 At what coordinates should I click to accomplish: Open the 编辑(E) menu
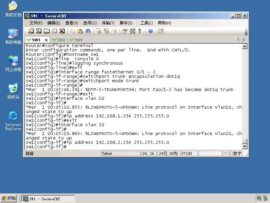pyautogui.click(x=54, y=23)
